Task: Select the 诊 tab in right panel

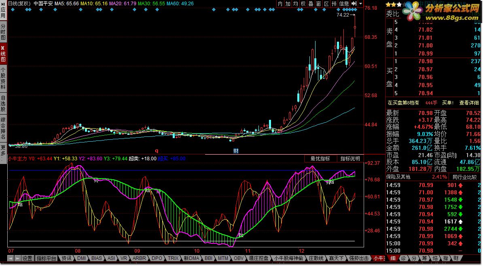Action: click(x=403, y=258)
